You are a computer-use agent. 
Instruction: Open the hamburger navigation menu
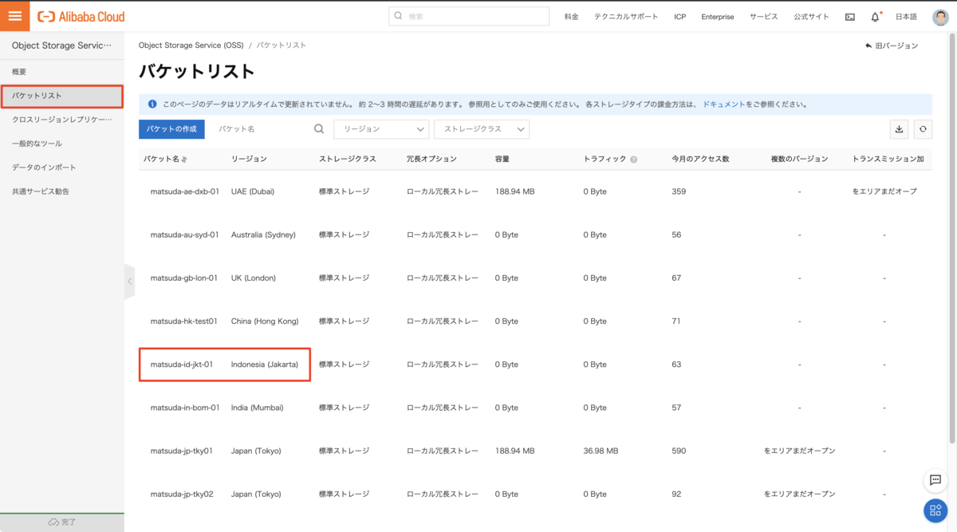[14, 16]
